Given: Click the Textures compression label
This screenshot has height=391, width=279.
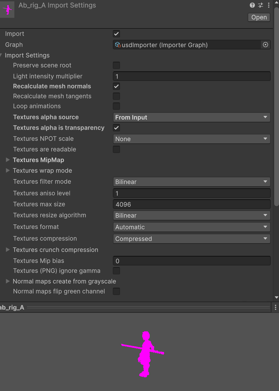Looking at the screenshot, I should 45,239.
